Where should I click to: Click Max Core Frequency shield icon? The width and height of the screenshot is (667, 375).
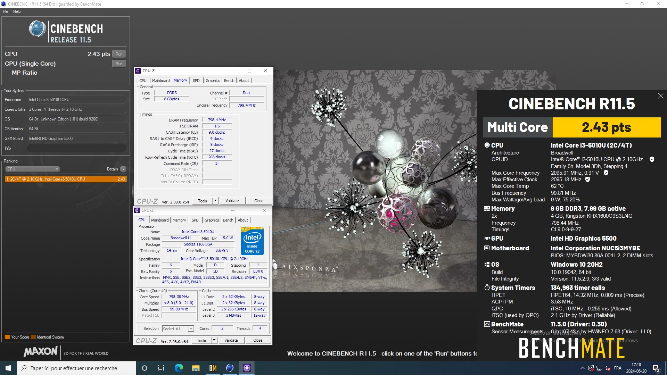coord(606,173)
